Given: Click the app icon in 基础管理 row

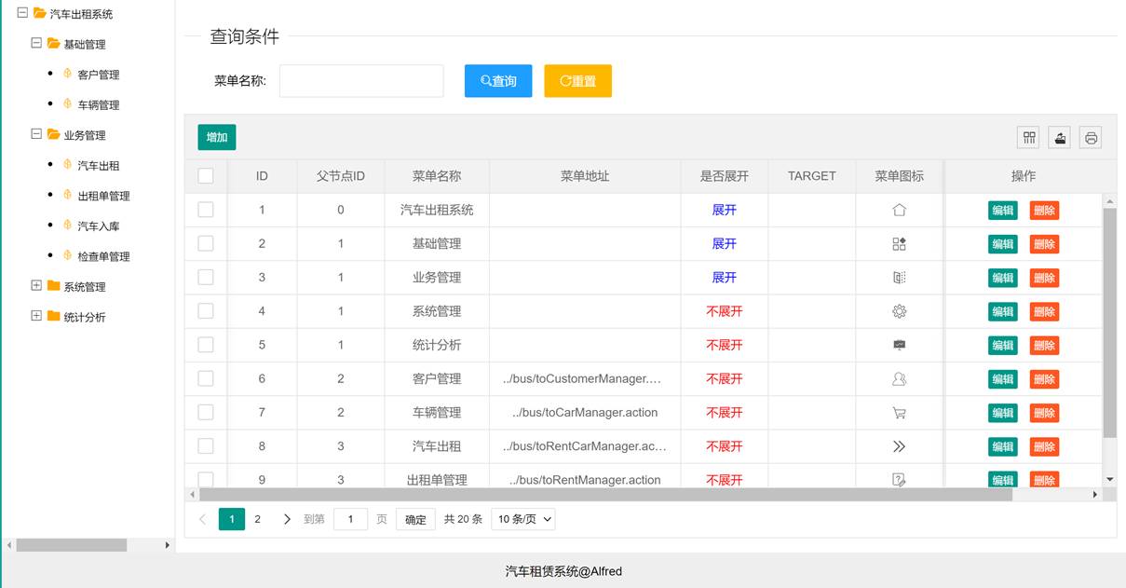Looking at the screenshot, I should (x=899, y=243).
